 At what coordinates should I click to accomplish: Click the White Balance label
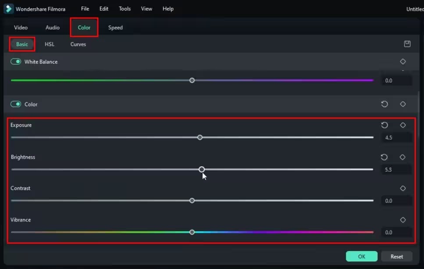tap(41, 62)
